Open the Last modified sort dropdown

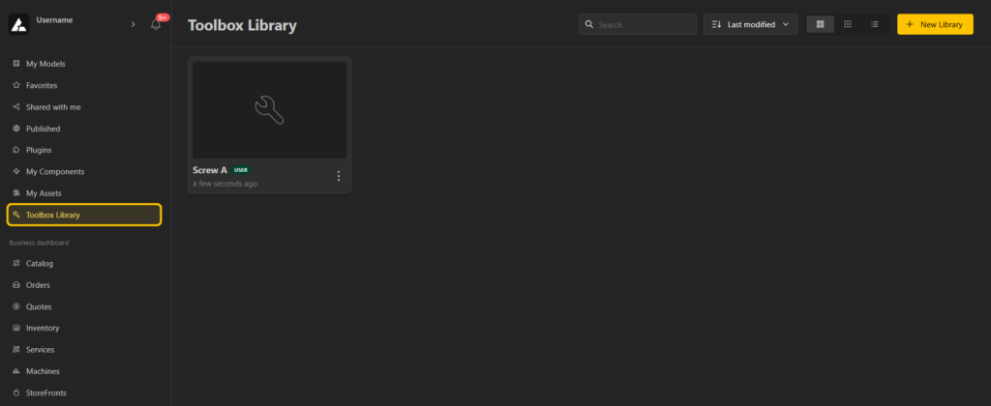[750, 24]
